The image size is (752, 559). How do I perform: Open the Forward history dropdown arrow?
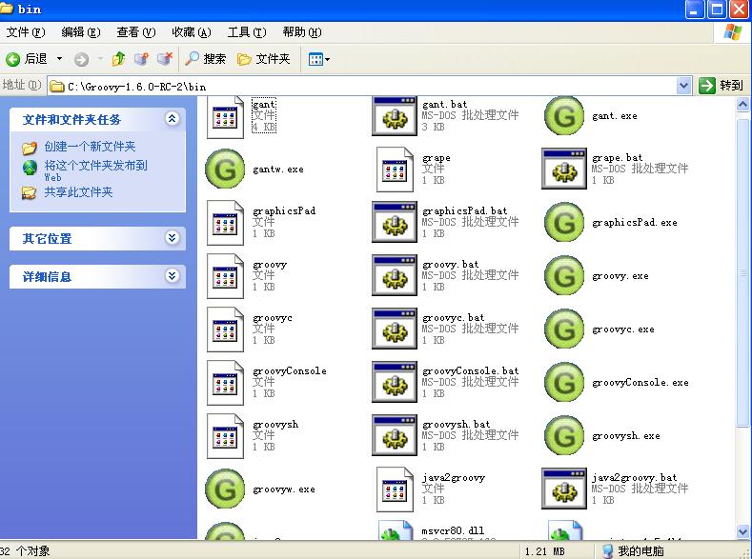tap(100, 59)
